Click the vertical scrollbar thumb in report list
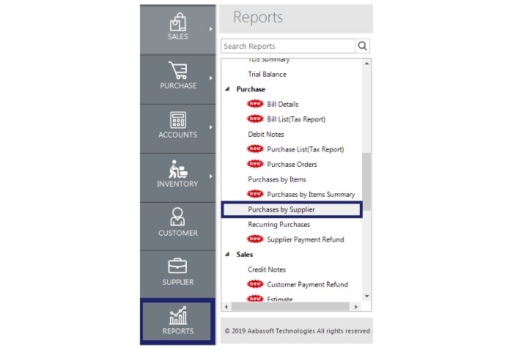Viewport: 513px width, 349px height. pos(367,181)
